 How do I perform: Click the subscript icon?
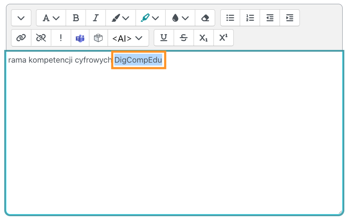pos(203,38)
